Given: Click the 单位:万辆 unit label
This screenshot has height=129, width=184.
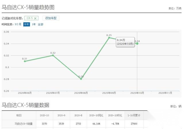Looking at the screenshot, I should [175, 8].
